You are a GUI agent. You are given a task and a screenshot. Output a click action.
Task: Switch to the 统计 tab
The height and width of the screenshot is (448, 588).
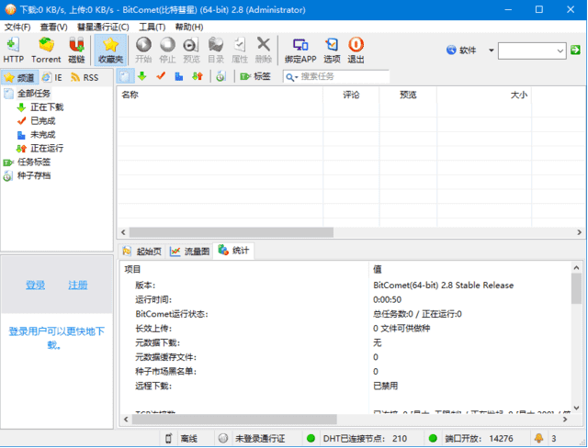233,251
